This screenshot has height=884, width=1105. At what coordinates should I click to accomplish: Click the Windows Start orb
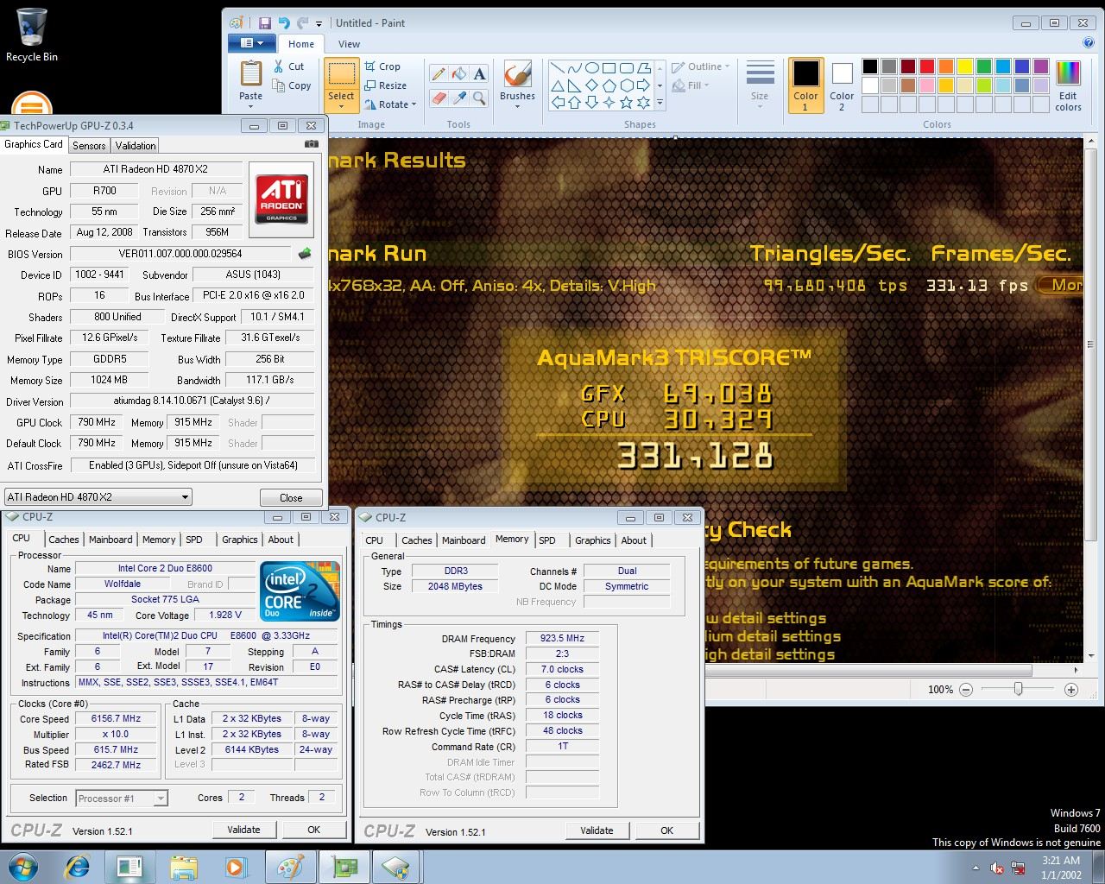(22, 867)
